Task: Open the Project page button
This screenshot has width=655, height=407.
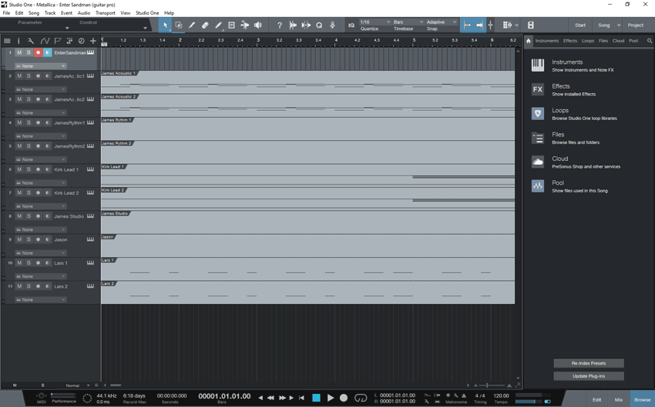Action: click(636, 25)
